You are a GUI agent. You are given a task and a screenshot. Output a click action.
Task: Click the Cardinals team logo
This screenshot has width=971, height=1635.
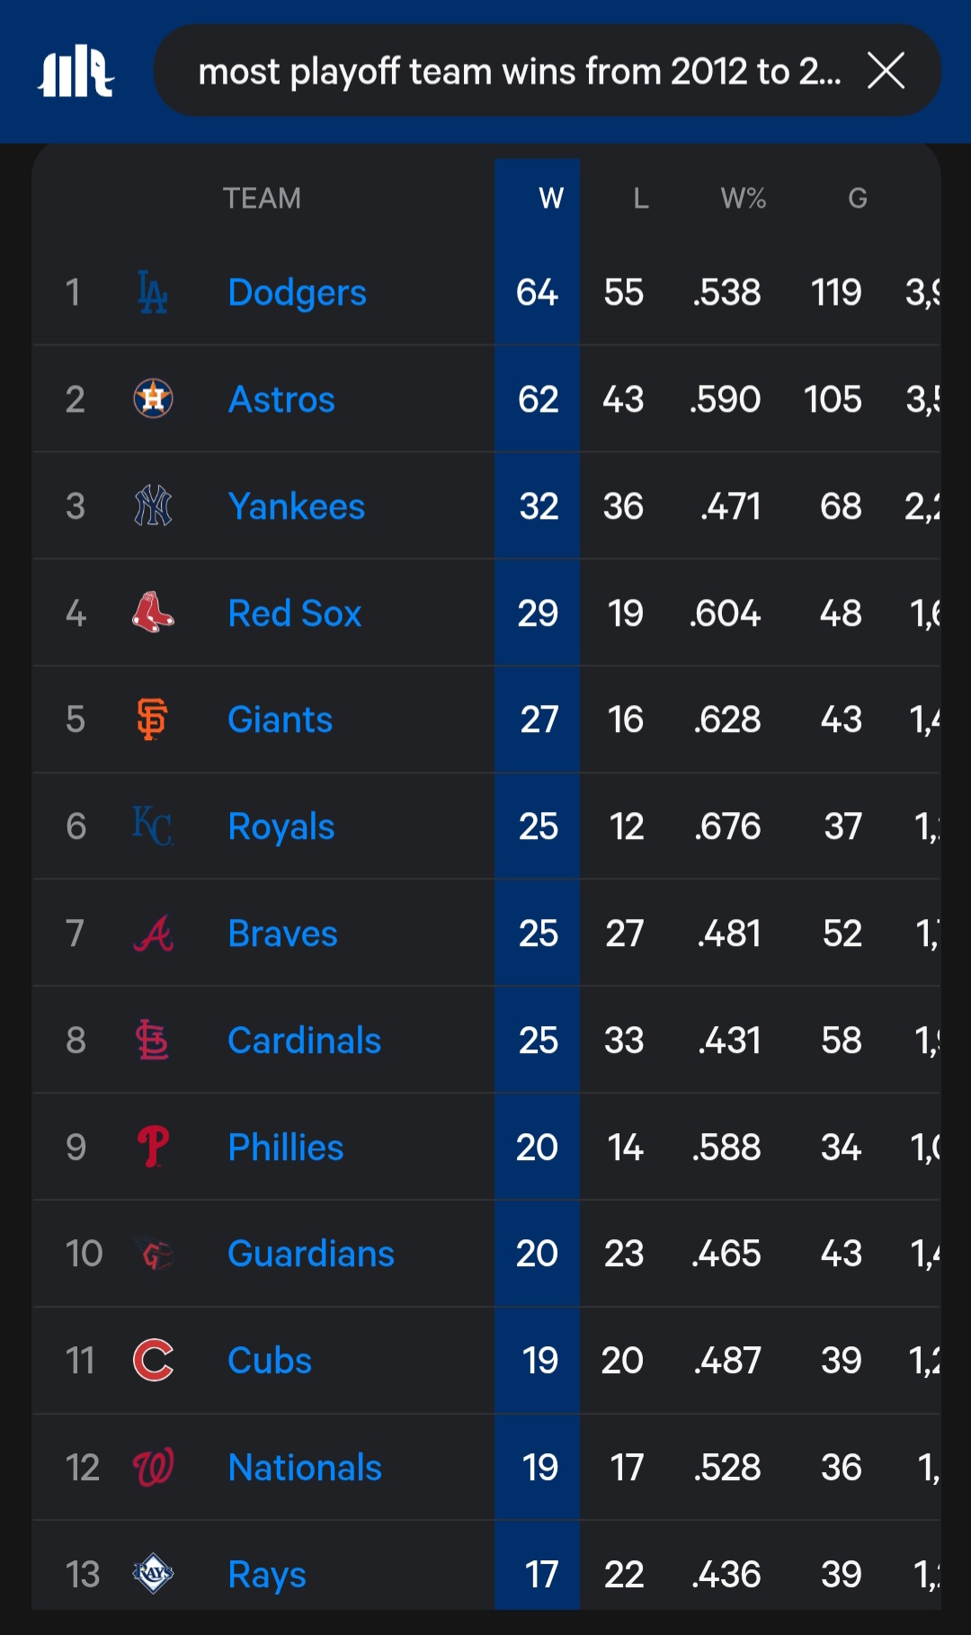(153, 1040)
